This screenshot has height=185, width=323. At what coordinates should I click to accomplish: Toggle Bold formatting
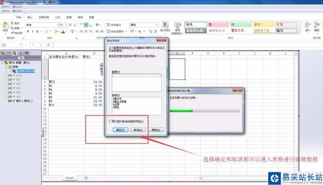(x=28, y=31)
